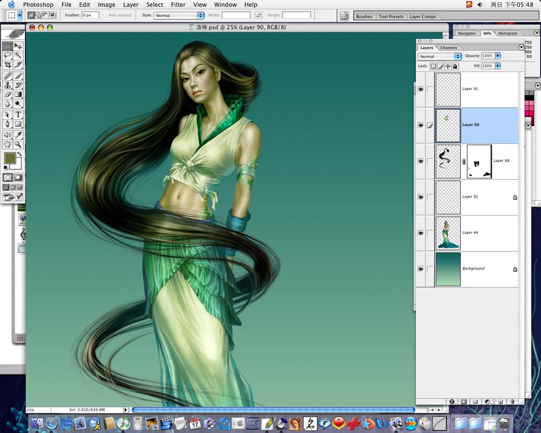Click the foreground color swatch
The height and width of the screenshot is (433, 541).
point(10,158)
